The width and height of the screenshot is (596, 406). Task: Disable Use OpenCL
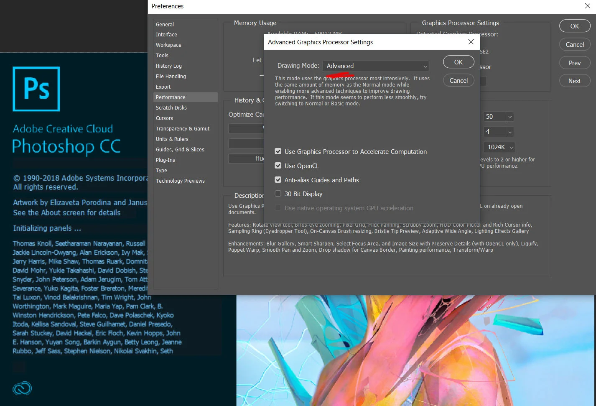click(x=278, y=166)
